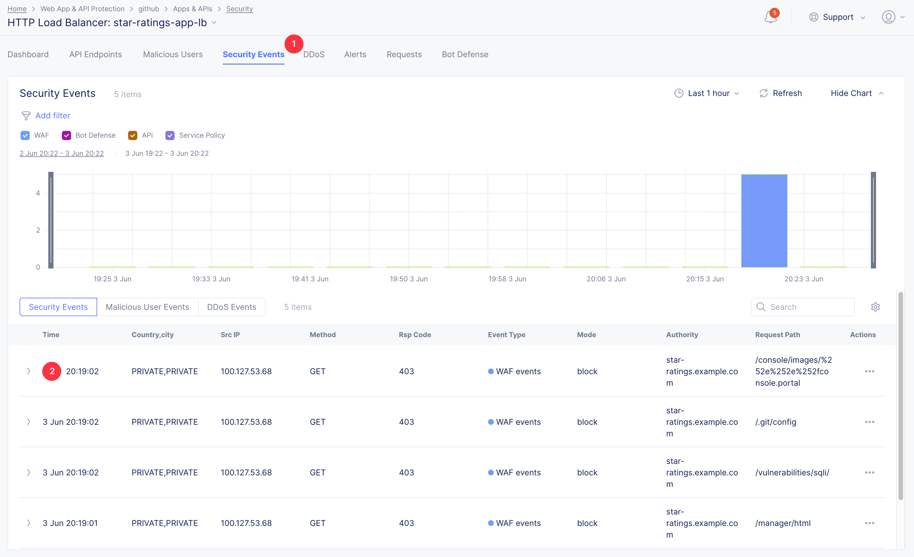Switch to the Malicious Users tab
This screenshot has width=914, height=557.
click(x=173, y=55)
